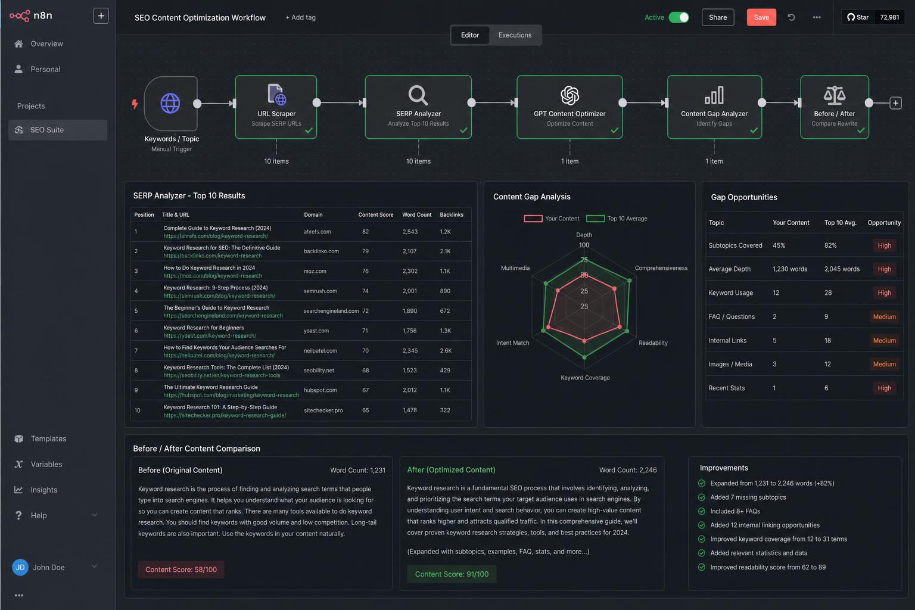
Task: Click the Share button
Action: click(x=718, y=17)
